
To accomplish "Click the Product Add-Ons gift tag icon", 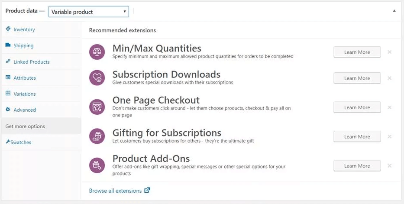I will tap(97, 165).
